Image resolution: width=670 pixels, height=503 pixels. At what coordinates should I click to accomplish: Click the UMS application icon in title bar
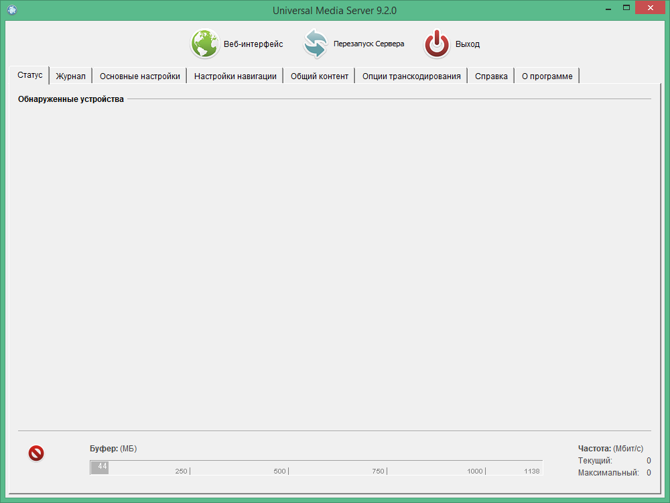pyautogui.click(x=10, y=10)
